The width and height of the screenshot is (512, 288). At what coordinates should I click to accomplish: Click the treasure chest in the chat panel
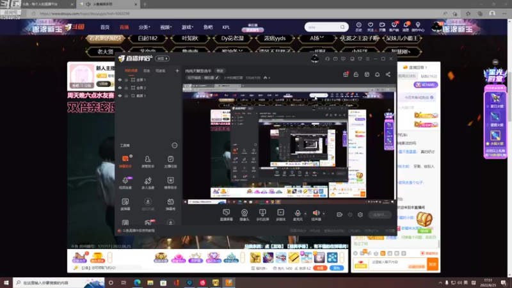coord(424,219)
